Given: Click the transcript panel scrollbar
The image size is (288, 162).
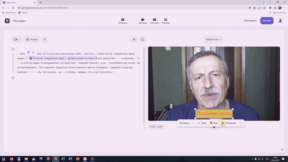Looking at the screenshot, I should (x=144, y=85).
